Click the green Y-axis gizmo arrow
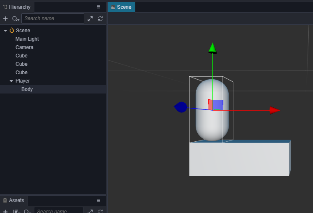The image size is (313, 213). [212, 48]
